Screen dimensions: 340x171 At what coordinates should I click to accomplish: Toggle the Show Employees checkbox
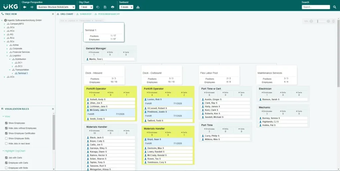coord(6,123)
